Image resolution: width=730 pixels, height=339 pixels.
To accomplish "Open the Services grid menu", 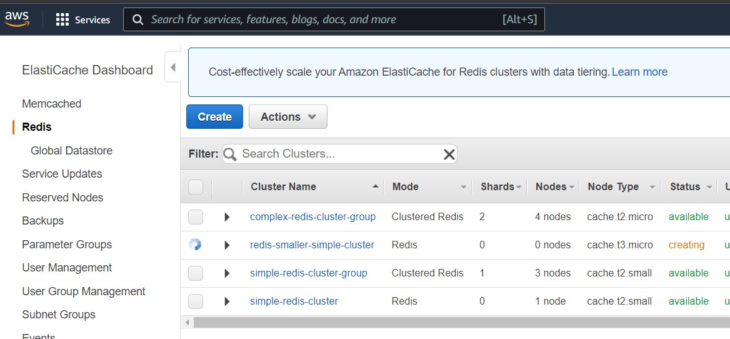I will (83, 19).
